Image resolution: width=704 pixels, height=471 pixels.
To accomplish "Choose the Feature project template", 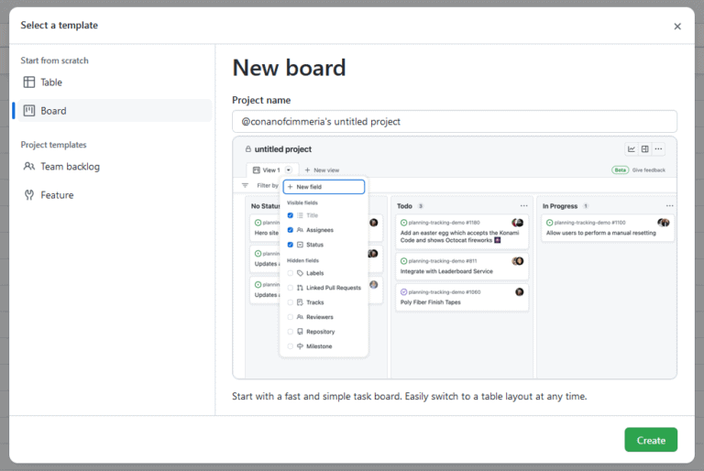I will (115, 195).
